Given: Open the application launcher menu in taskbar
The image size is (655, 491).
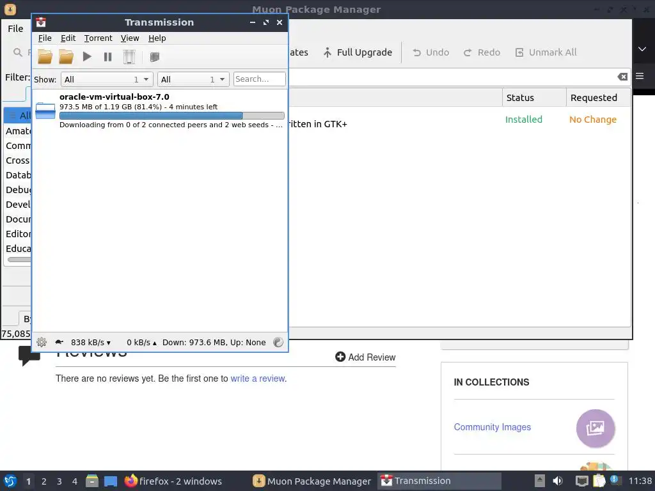Looking at the screenshot, I should click(10, 481).
